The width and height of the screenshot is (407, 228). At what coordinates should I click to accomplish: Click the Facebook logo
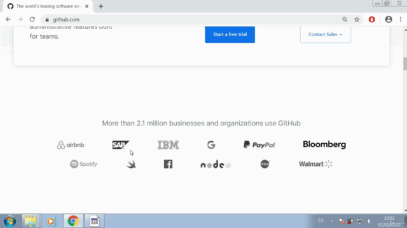[168, 164]
